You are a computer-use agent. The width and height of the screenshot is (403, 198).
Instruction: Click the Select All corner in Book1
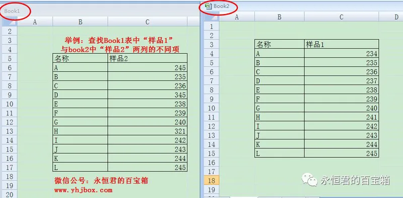click(10, 22)
